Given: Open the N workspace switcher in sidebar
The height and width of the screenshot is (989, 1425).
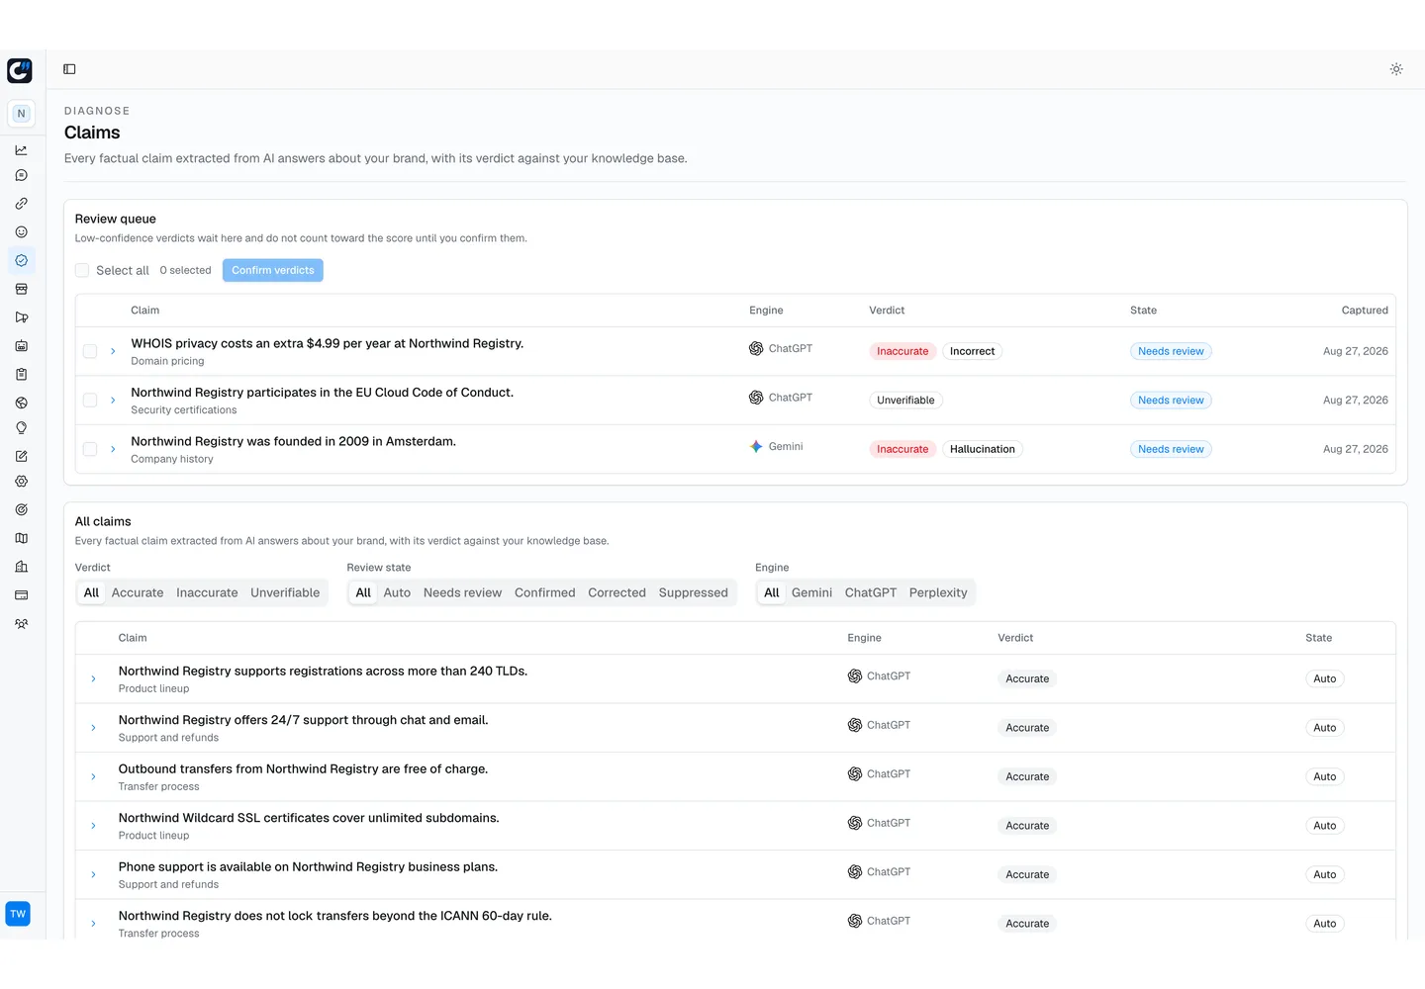Looking at the screenshot, I should (21, 114).
